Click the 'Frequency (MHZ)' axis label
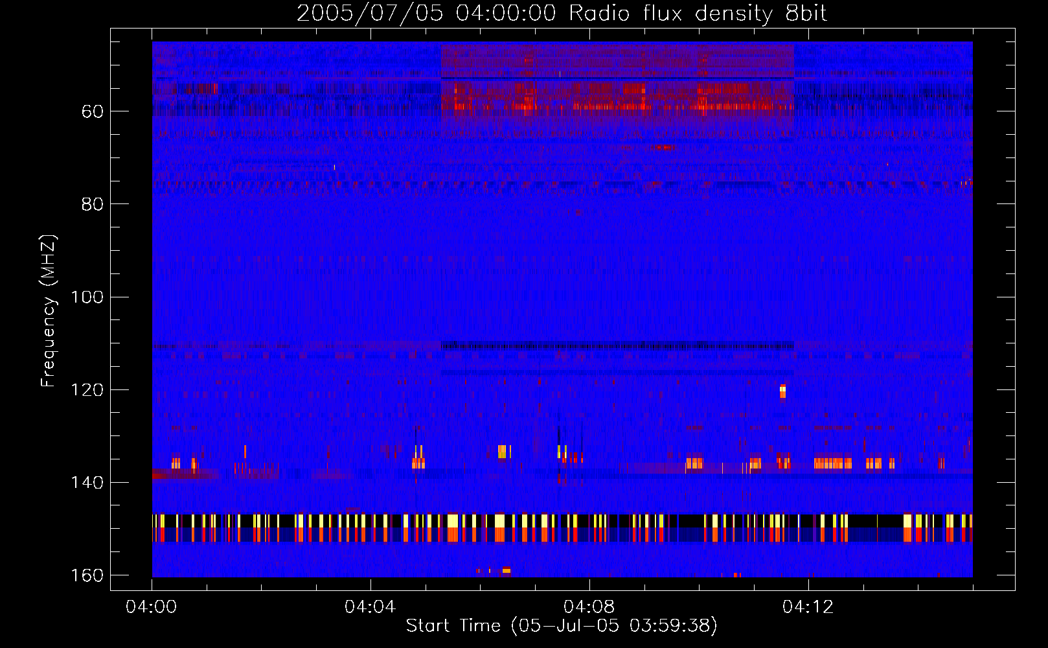This screenshot has width=1048, height=648. coord(48,311)
